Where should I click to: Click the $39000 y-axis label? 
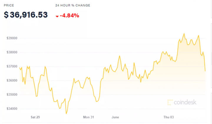(x=12, y=38)
